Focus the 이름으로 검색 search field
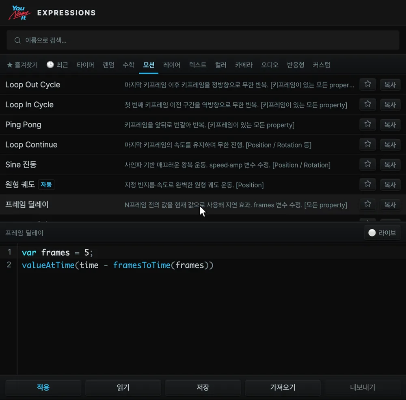Image resolution: width=406 pixels, height=400 pixels. tap(203, 40)
